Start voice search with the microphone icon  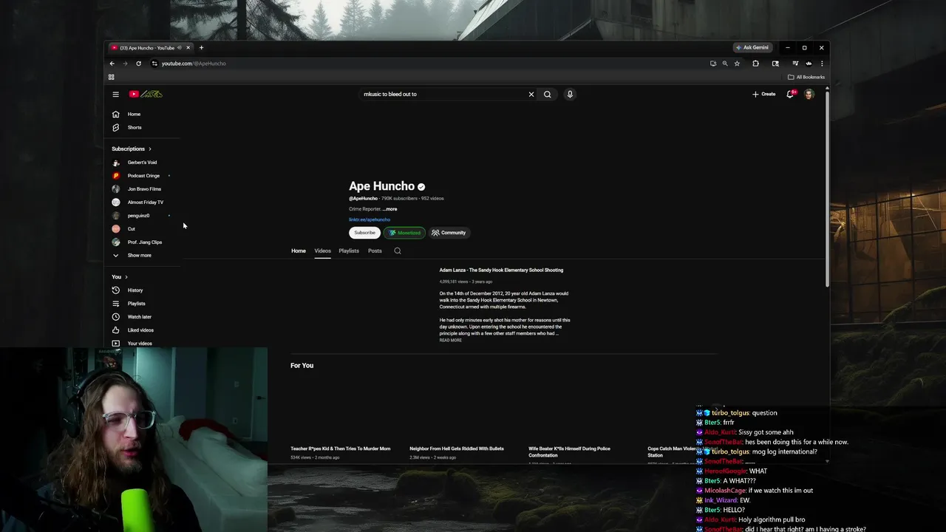(x=570, y=95)
